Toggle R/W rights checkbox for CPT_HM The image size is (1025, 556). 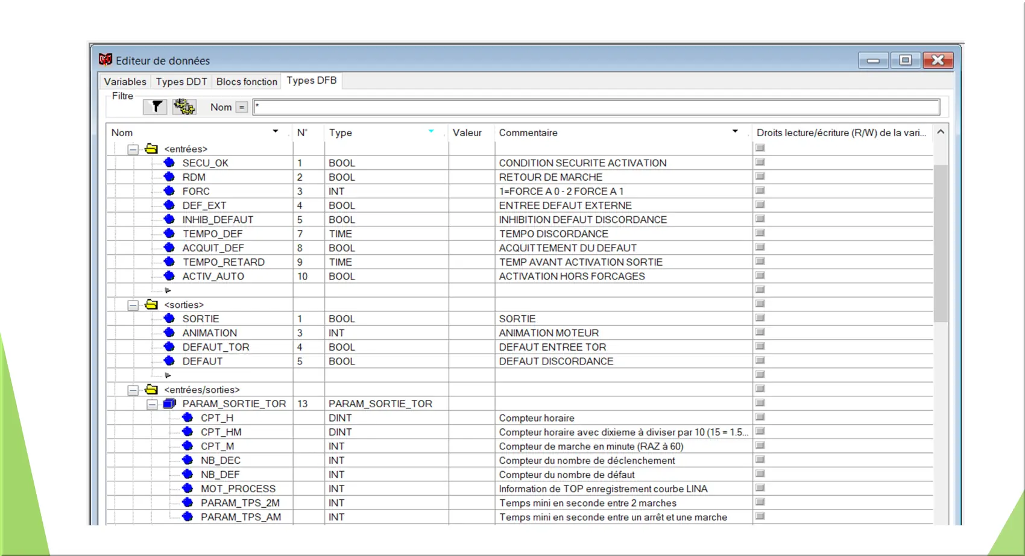point(760,431)
